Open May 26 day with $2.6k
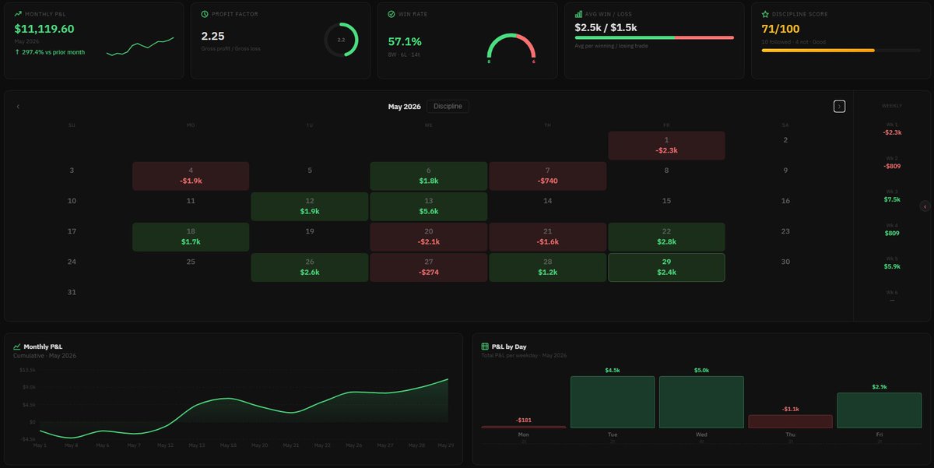This screenshot has width=934, height=468. (310, 267)
